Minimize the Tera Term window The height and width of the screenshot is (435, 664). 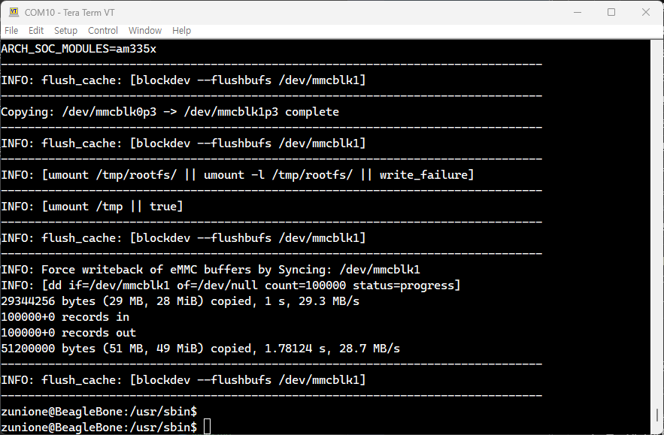(x=578, y=12)
